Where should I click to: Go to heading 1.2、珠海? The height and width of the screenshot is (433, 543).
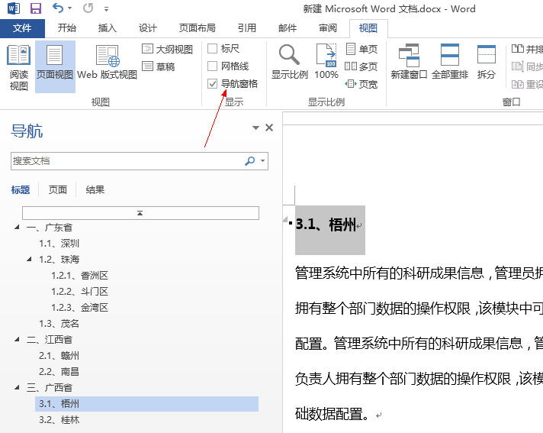[x=59, y=260]
